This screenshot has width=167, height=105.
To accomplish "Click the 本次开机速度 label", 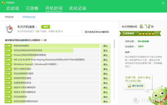I will point(27,27).
